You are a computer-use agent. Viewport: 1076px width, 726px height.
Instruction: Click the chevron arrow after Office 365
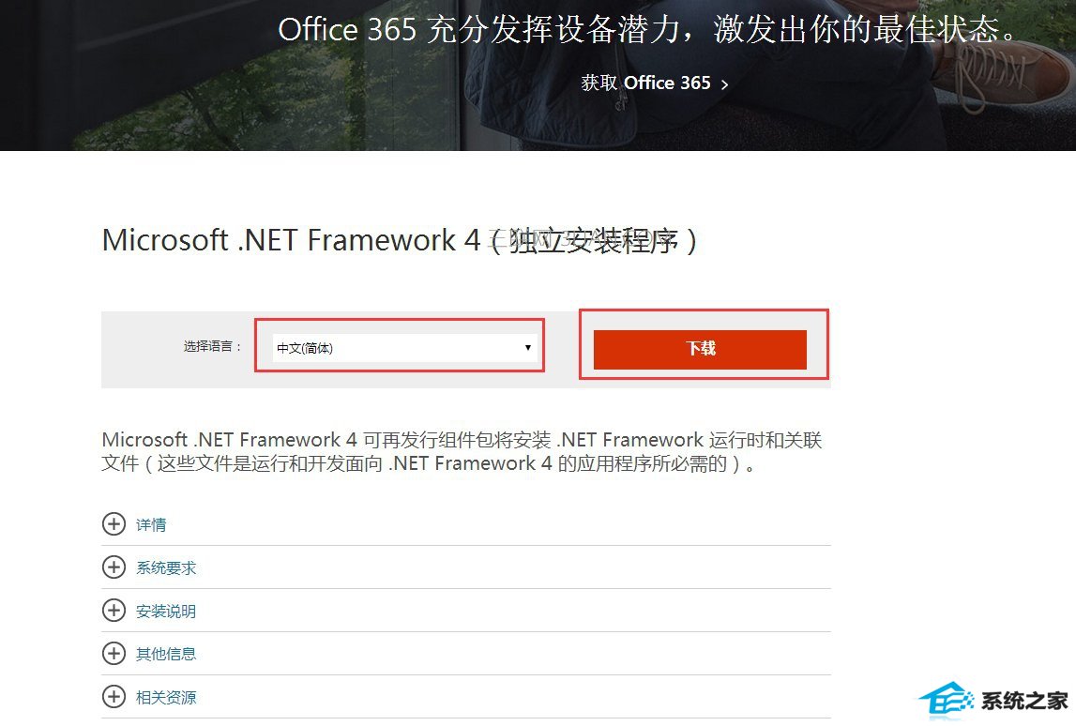[724, 84]
